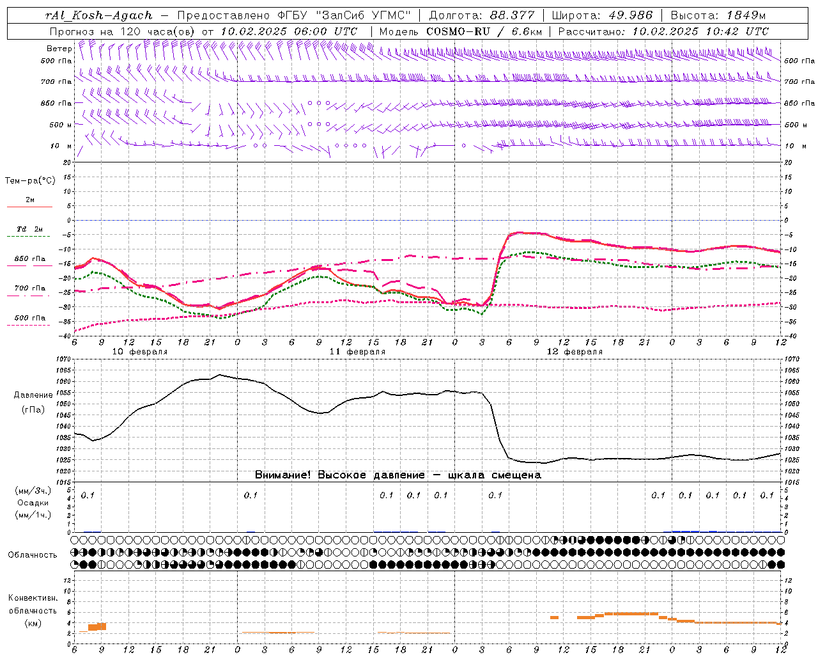Click the 1015 value on the left pressure axis

(x=65, y=482)
